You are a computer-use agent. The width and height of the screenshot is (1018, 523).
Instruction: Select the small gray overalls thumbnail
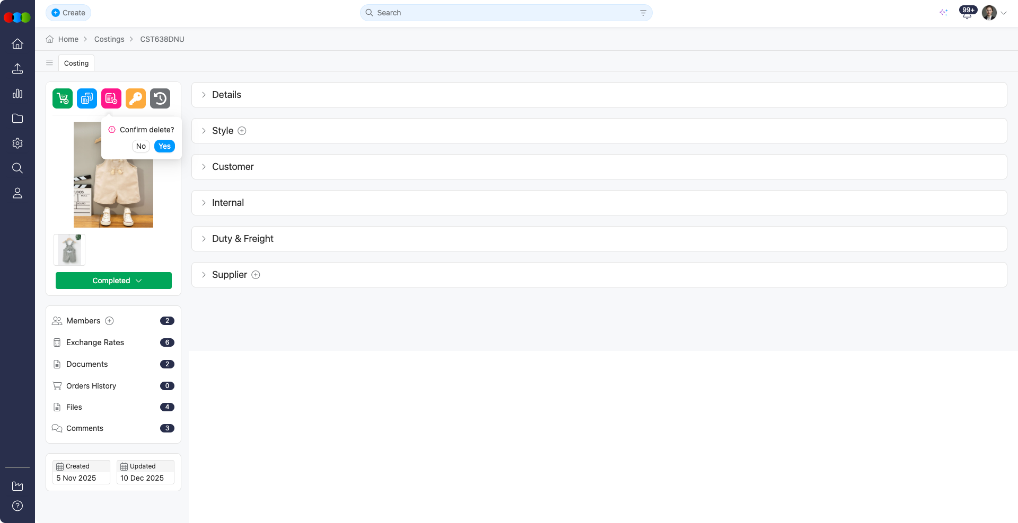point(69,250)
